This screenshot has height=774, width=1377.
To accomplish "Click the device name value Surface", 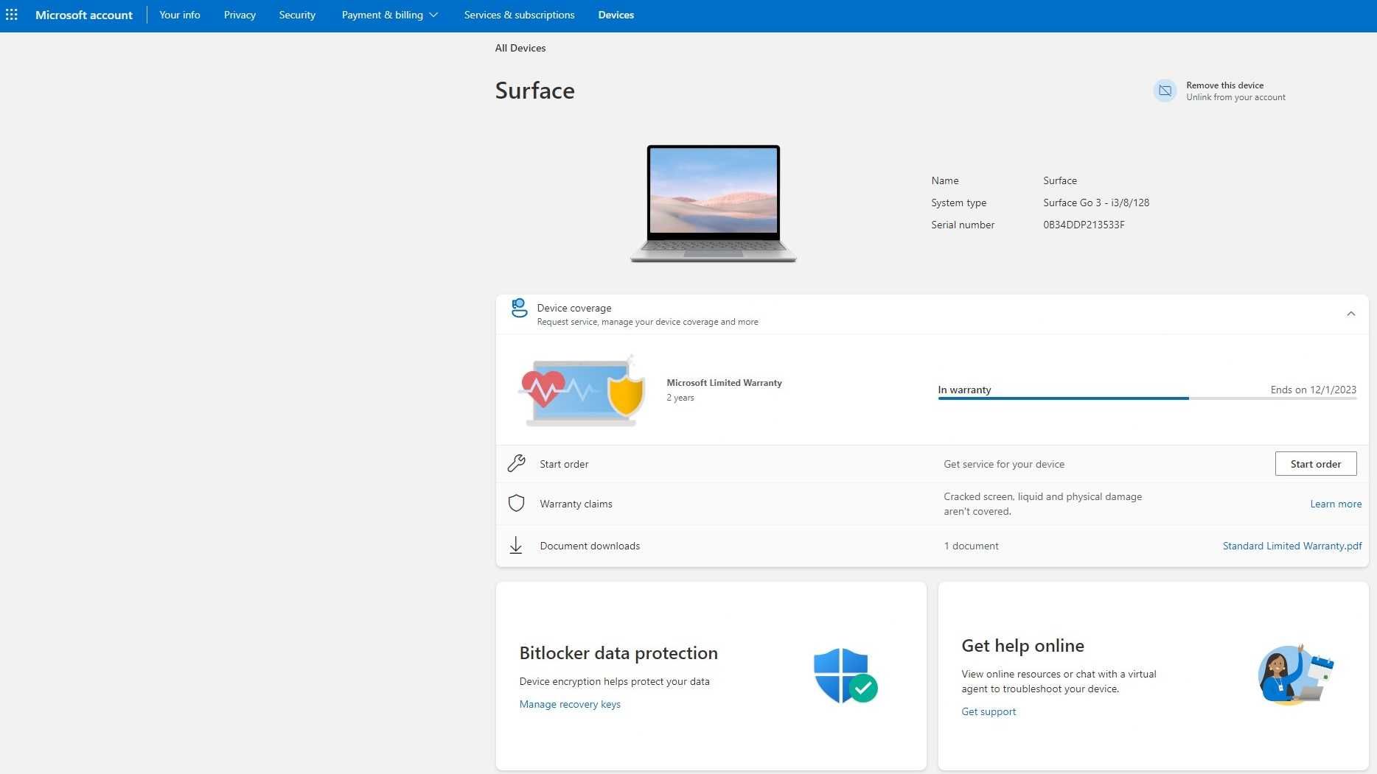I will (1059, 180).
